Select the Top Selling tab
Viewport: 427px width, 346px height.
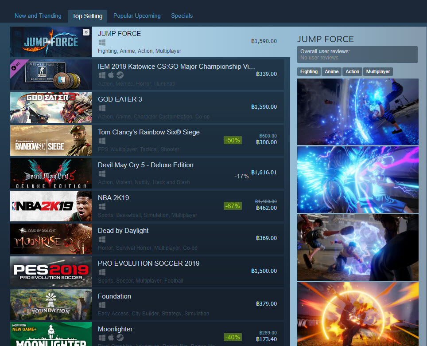point(87,16)
